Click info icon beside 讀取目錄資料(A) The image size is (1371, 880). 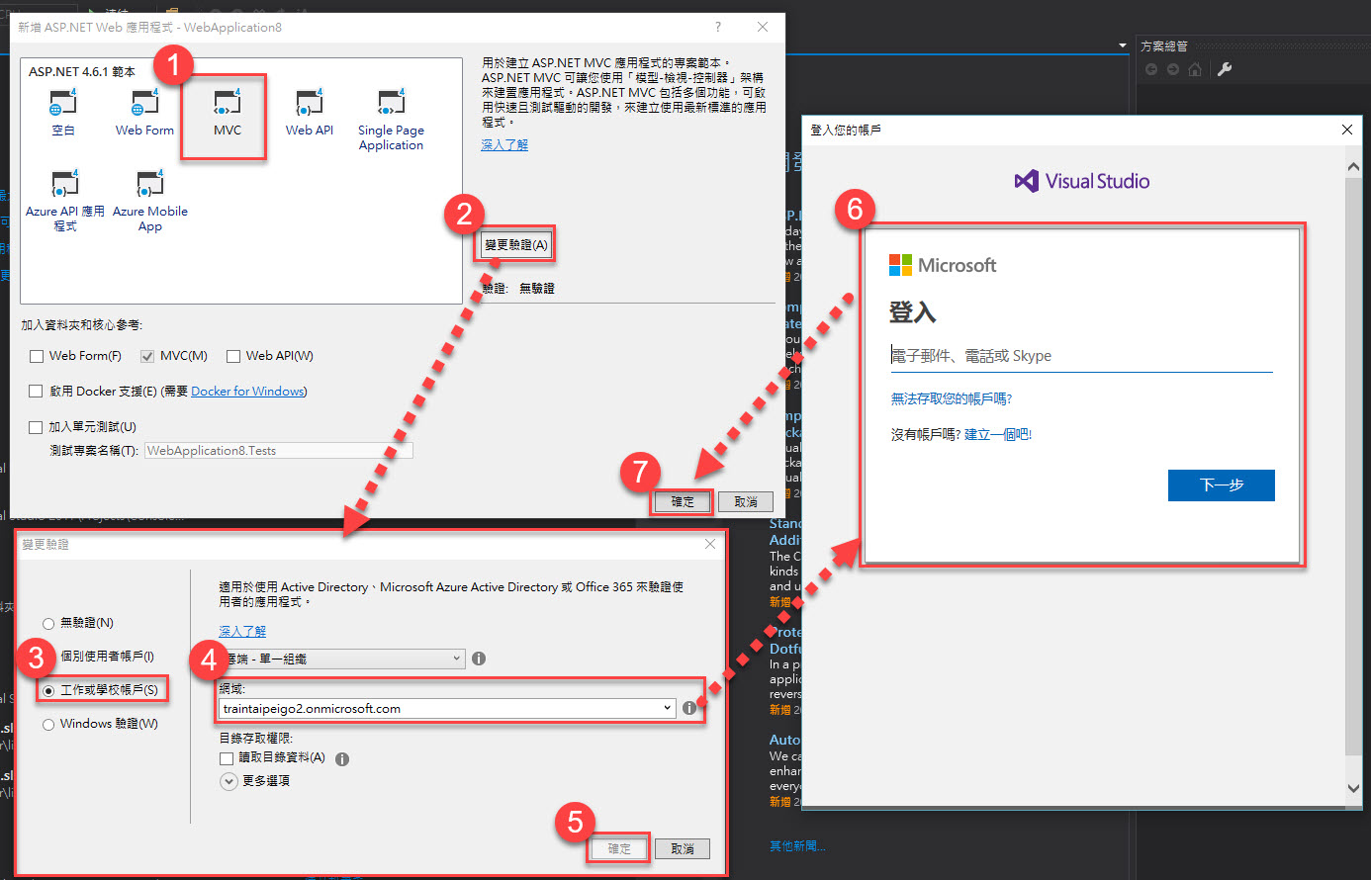coord(342,759)
